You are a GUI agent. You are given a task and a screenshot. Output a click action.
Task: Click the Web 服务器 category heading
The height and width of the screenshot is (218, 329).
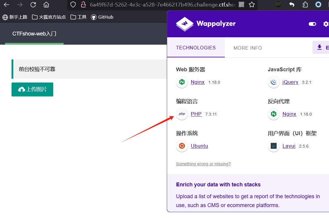click(191, 70)
